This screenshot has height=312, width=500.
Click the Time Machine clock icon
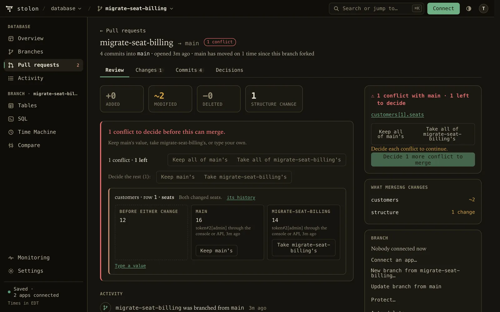coord(11,132)
